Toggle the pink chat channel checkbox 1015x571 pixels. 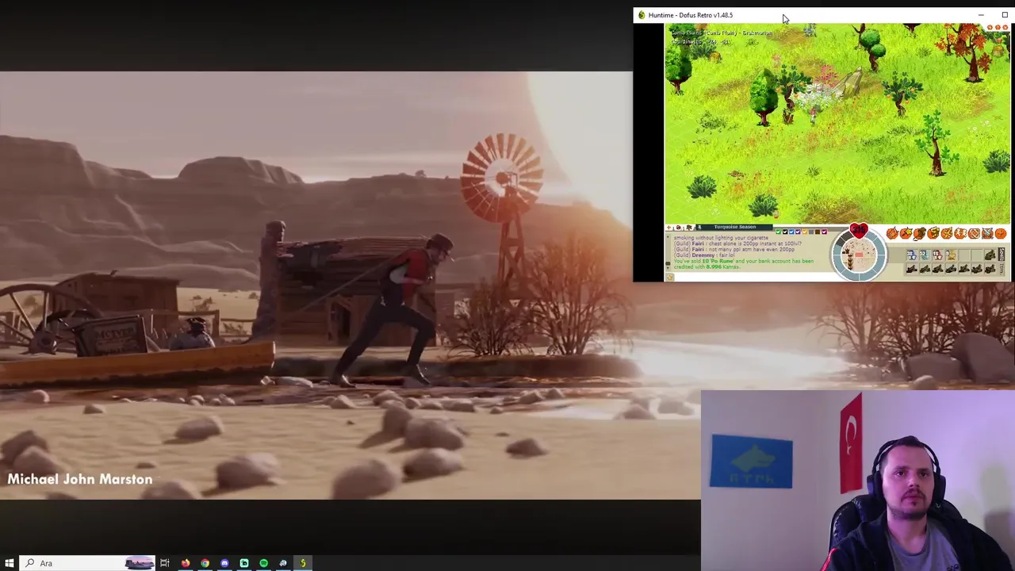(825, 232)
